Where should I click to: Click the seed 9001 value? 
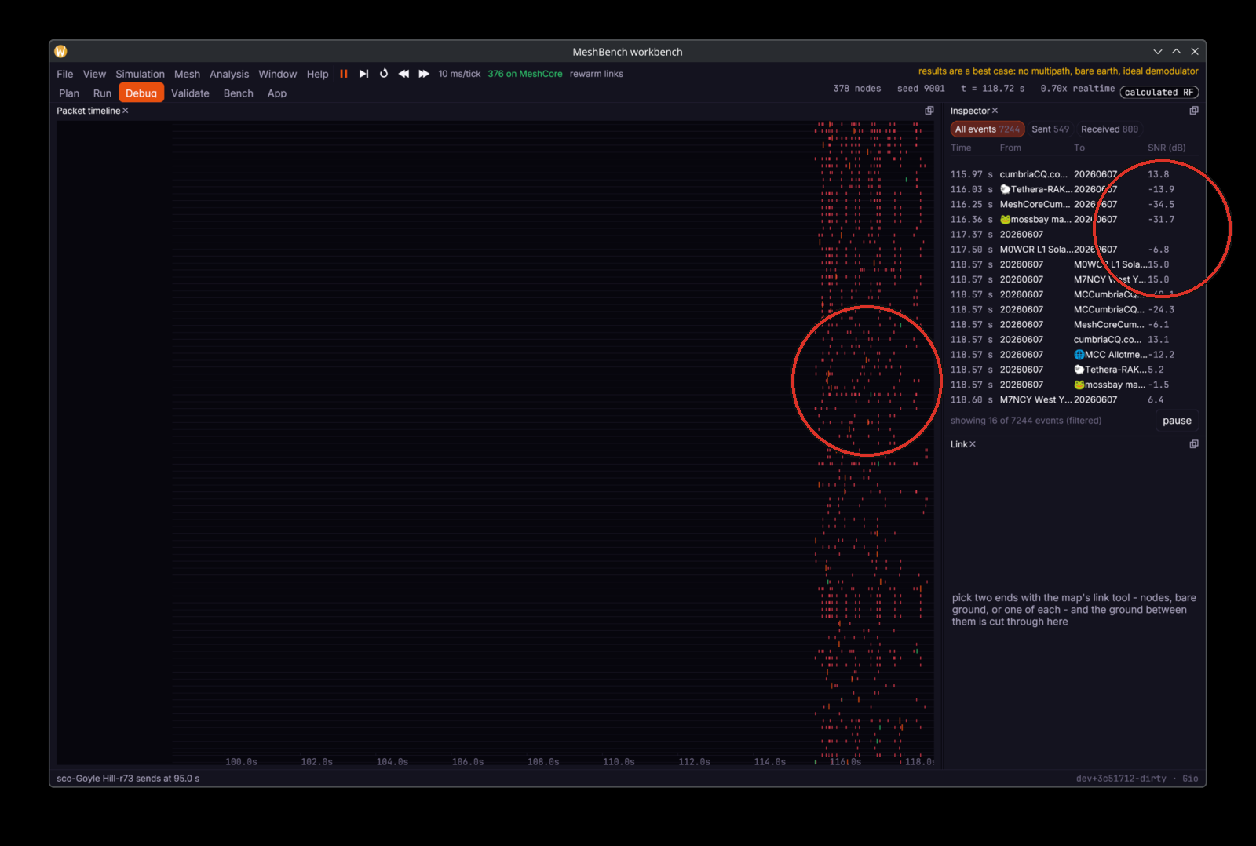[921, 89]
